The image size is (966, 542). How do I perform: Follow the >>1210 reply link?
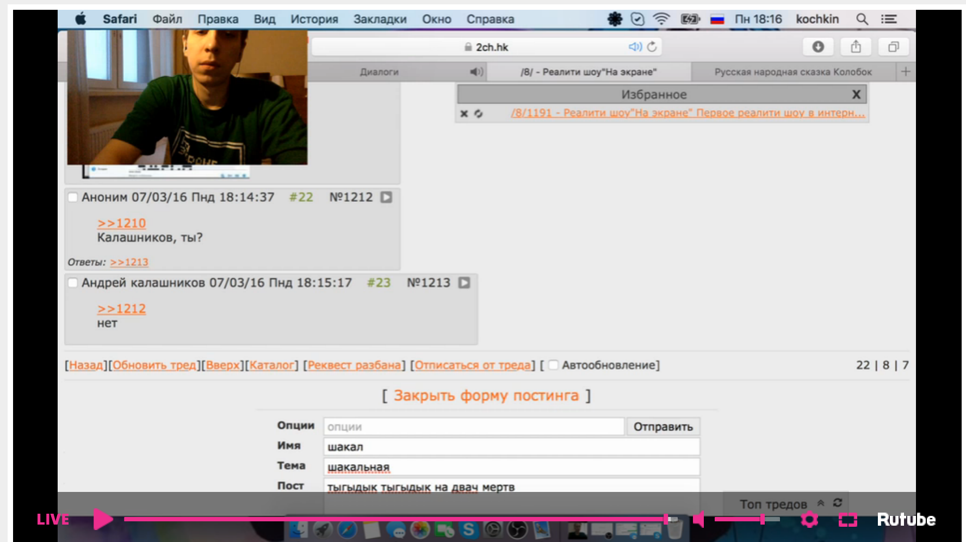(x=121, y=223)
